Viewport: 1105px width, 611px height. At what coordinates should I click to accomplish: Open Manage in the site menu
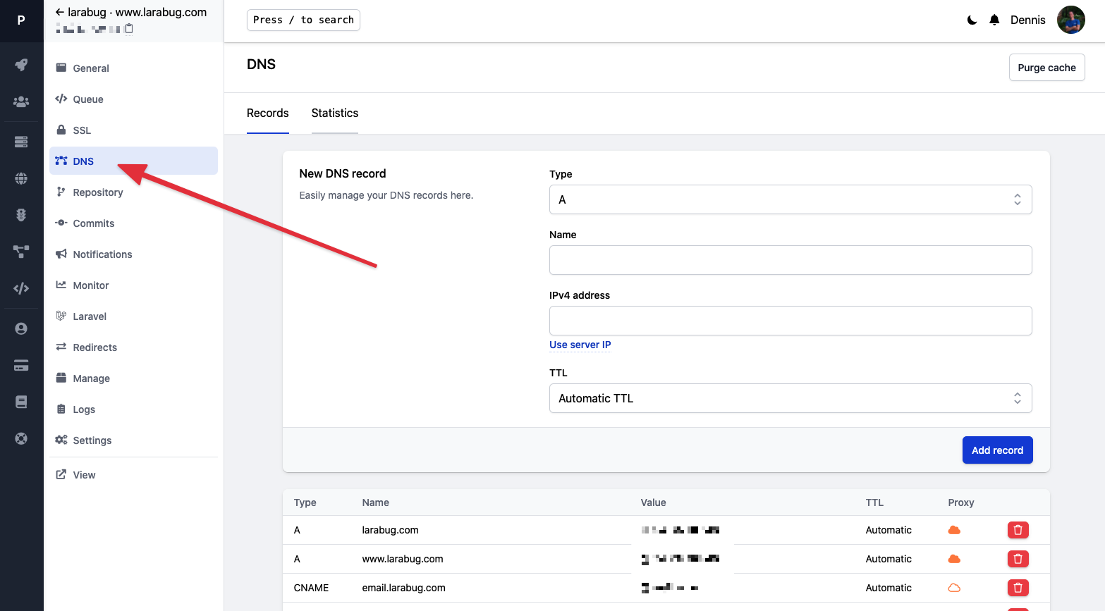point(133,378)
